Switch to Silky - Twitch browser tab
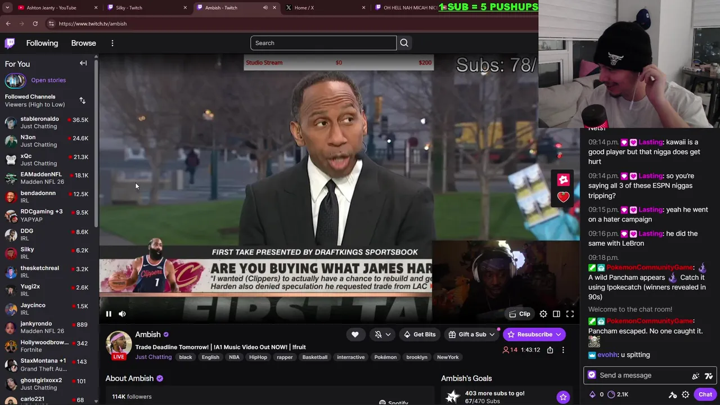Screen dimensions: 720x405 146,8
